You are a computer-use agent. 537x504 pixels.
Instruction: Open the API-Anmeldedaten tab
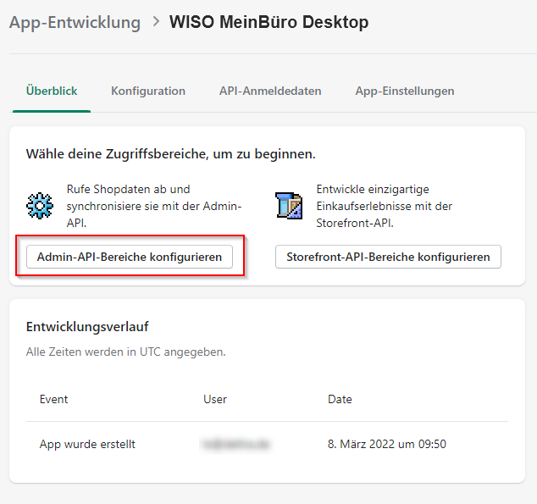tap(270, 91)
